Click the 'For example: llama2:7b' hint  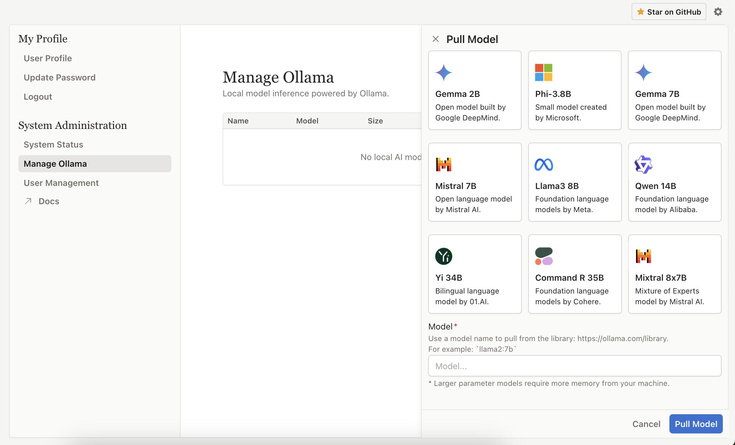(x=472, y=349)
